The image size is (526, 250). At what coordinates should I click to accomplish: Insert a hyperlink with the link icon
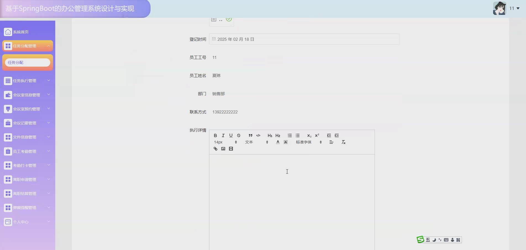pos(215,149)
